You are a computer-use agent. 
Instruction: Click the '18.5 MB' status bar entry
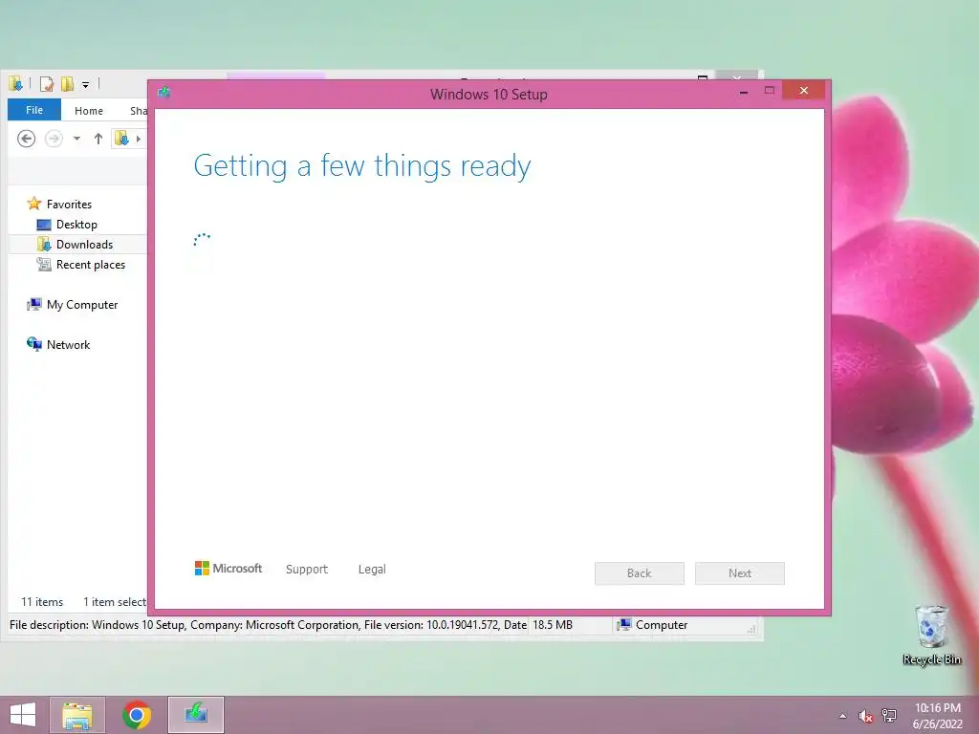[x=553, y=625]
